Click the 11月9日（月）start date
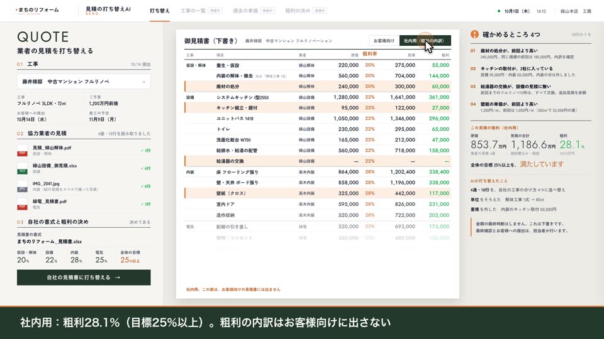604x339 pixels. coord(103,119)
